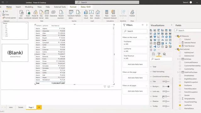Switch to the Intro page
The height and width of the screenshot is (113, 201).
click(x=11, y=107)
